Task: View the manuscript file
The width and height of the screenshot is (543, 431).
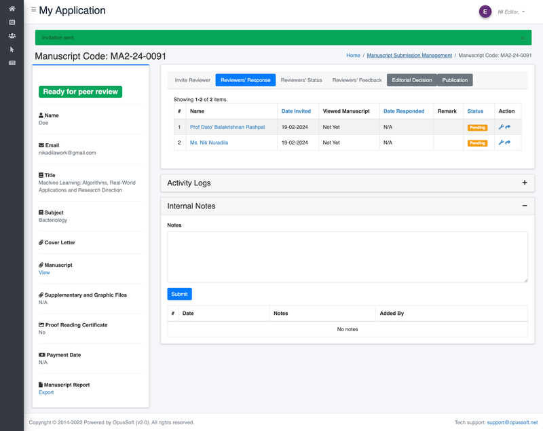Action: (44, 272)
